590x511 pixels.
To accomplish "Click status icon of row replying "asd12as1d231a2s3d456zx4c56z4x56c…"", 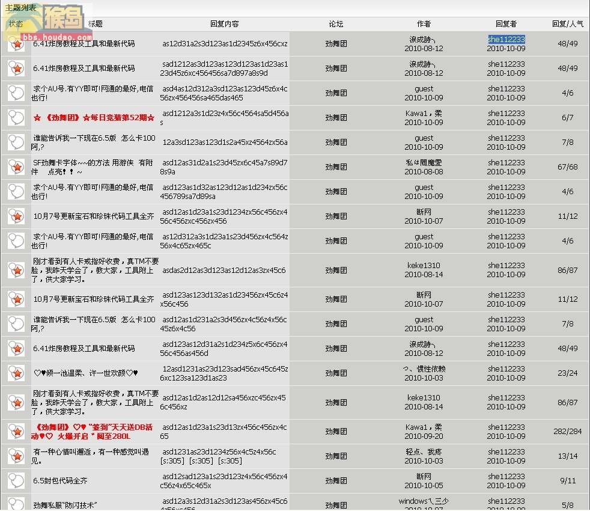I will click(x=16, y=324).
